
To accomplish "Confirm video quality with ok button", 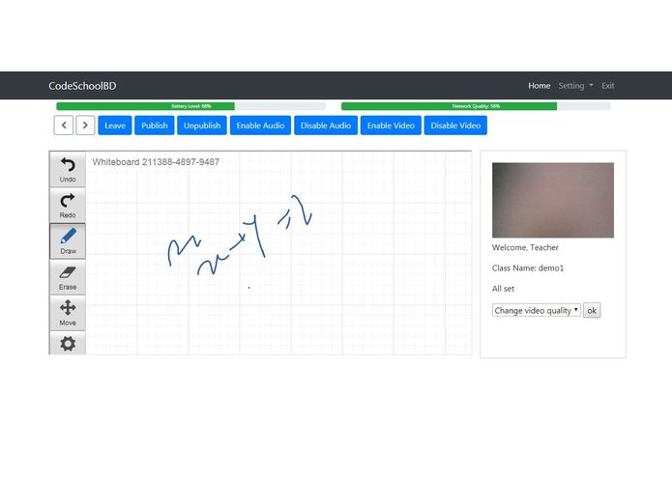I will [592, 310].
